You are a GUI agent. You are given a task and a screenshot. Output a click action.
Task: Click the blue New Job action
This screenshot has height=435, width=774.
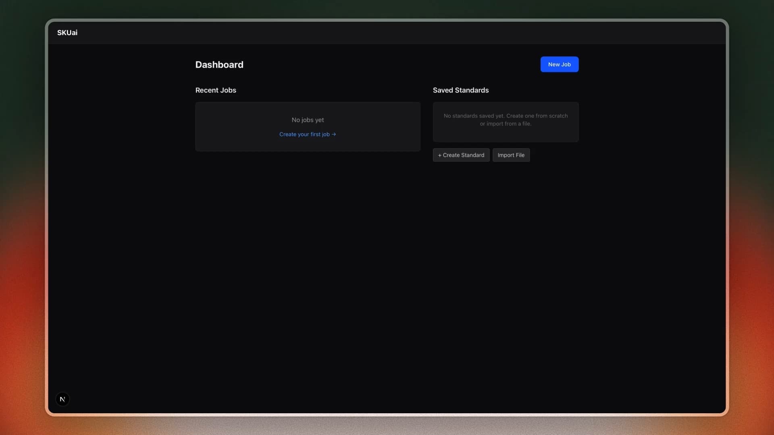pyautogui.click(x=560, y=64)
